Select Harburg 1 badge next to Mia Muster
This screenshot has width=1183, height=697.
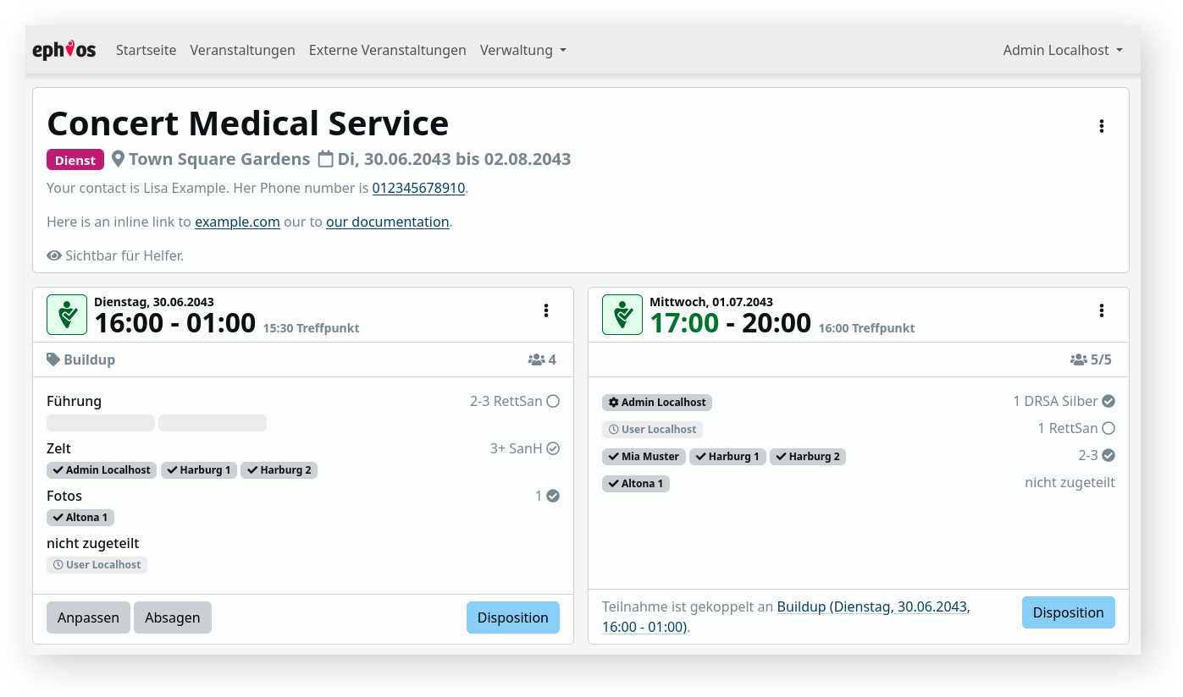coord(727,457)
